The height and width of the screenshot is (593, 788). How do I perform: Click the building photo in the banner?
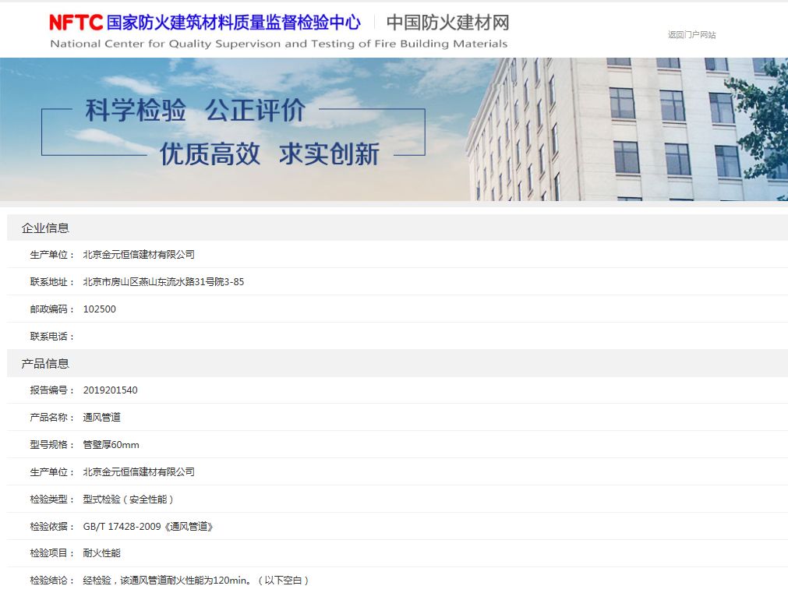coord(624,132)
